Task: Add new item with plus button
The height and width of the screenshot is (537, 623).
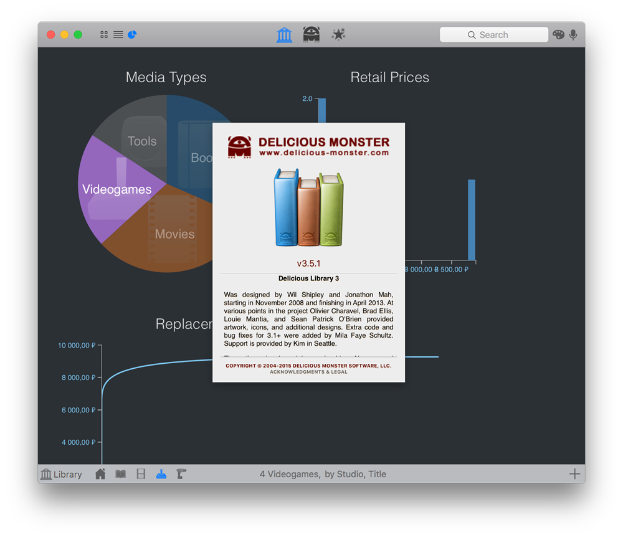Action: (574, 474)
